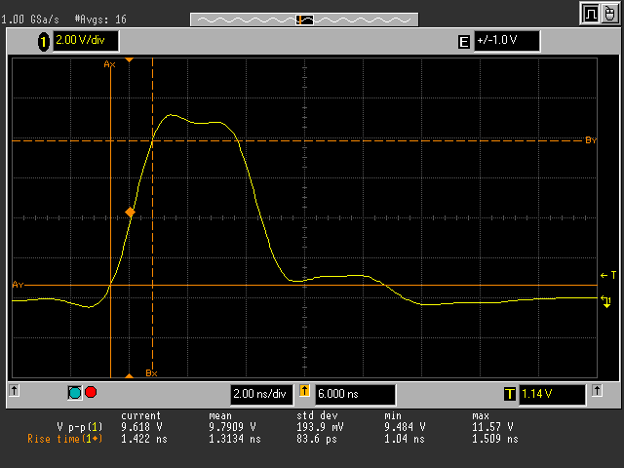Image resolution: width=624 pixels, height=468 pixels.
Task: Click the waveform display mode icon at top right
Action: coord(591,14)
